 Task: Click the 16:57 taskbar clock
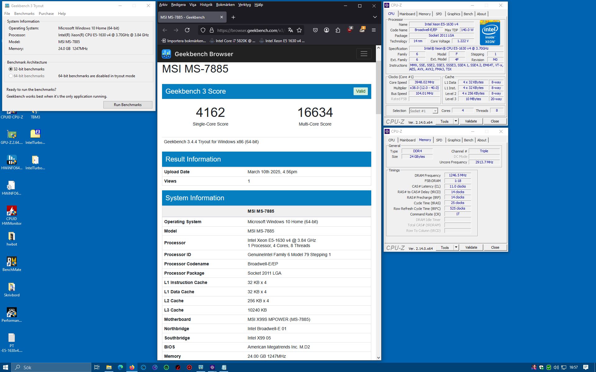573,367
